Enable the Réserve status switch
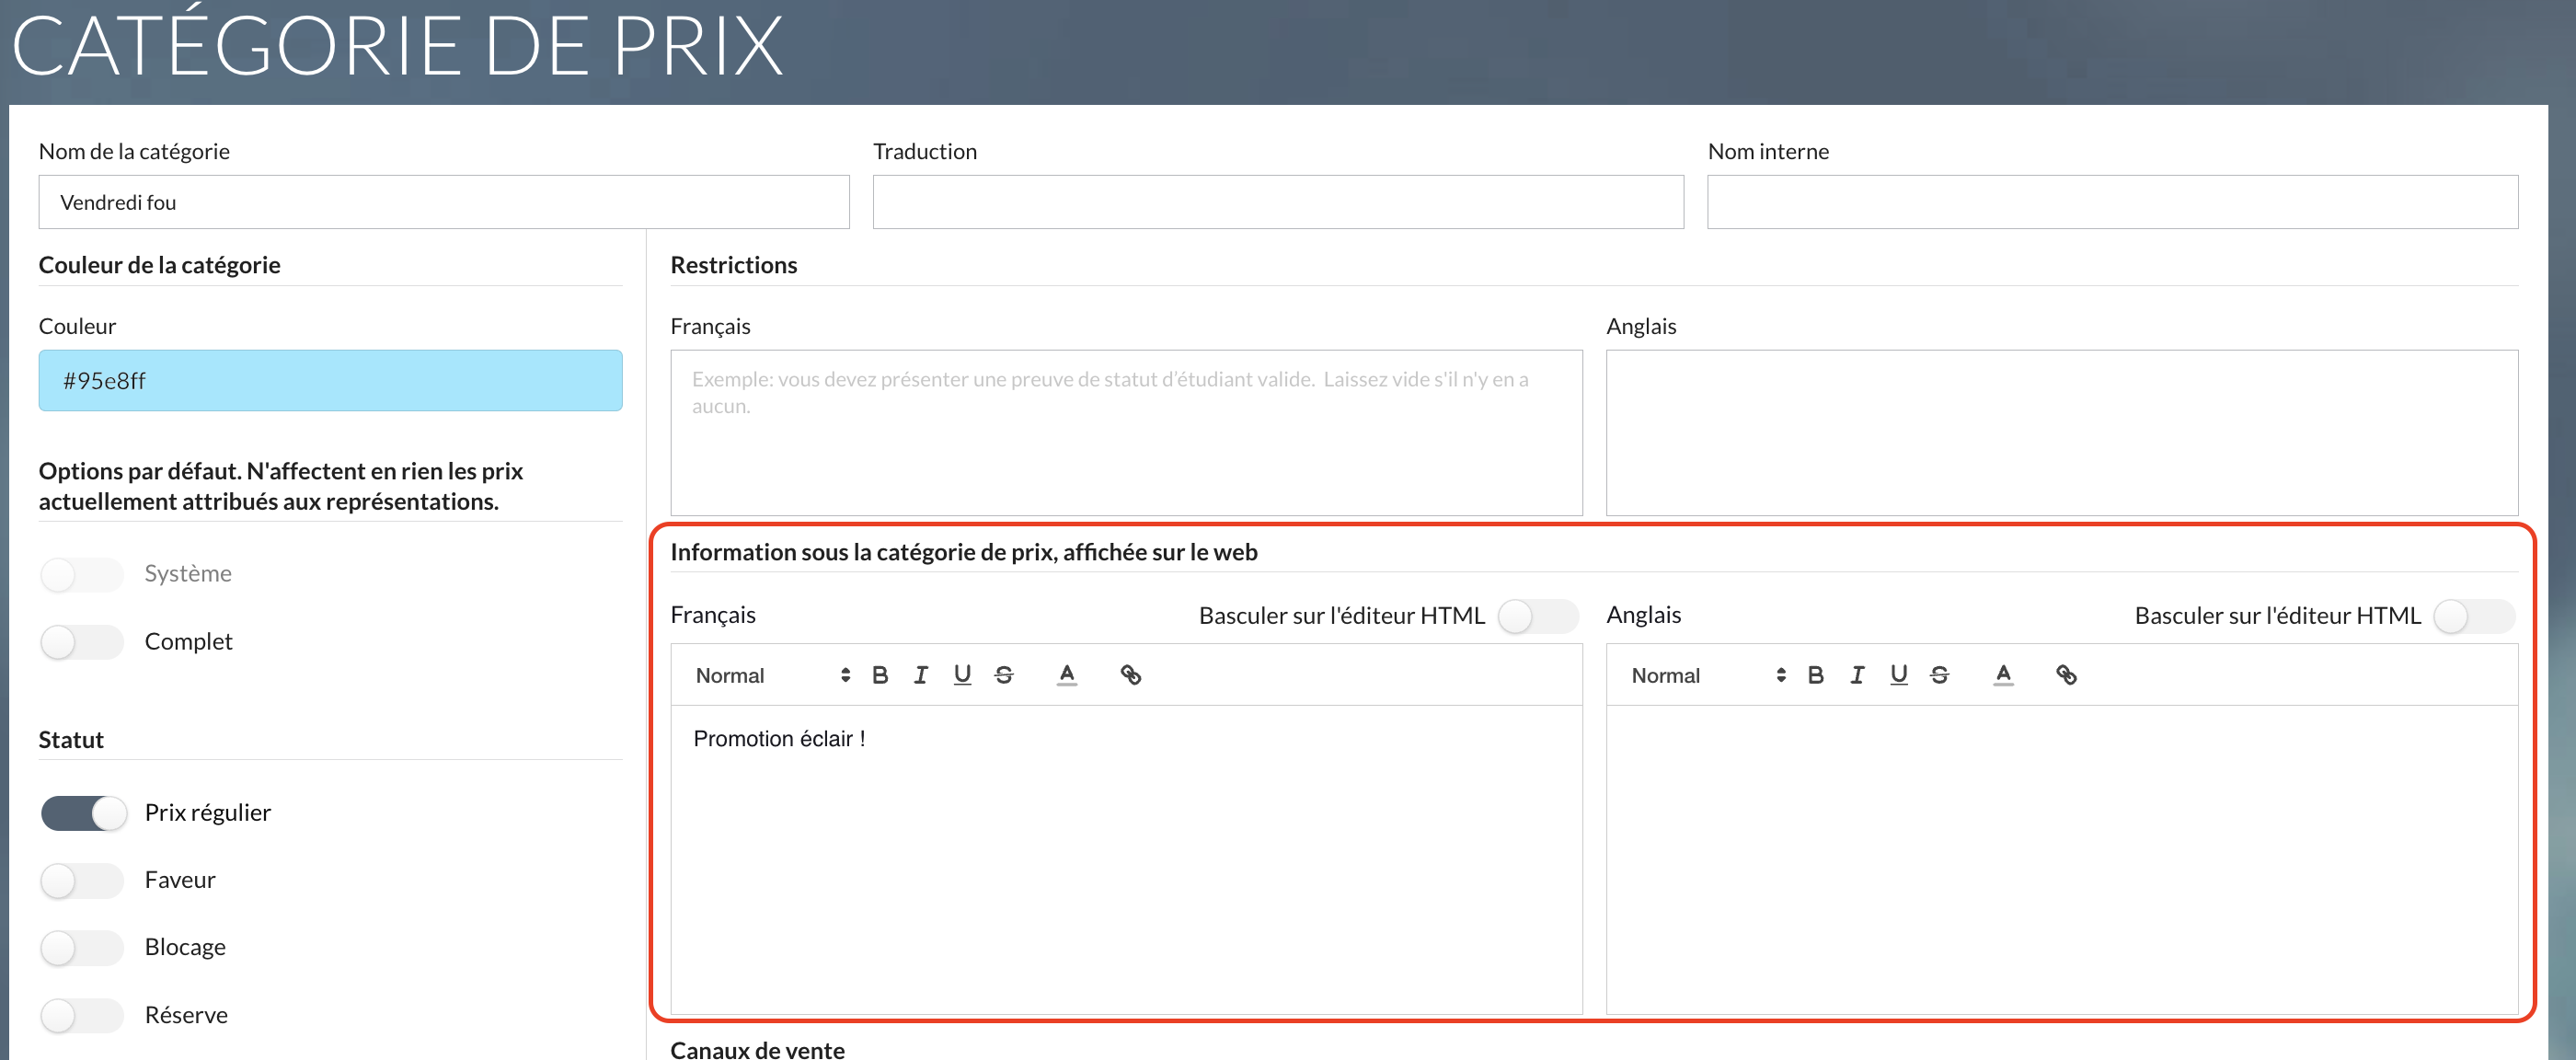The image size is (2576, 1060). (x=82, y=1015)
